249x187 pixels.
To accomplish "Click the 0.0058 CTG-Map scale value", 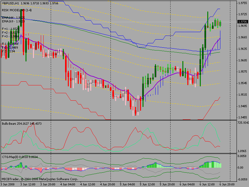I will [x=242, y=156].
